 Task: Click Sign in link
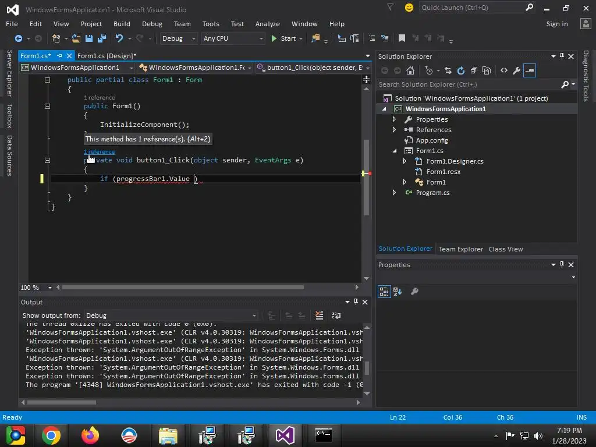pos(557,24)
